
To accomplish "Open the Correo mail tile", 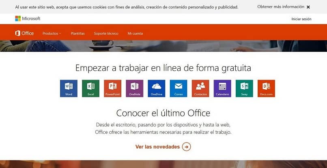I will (179, 88).
